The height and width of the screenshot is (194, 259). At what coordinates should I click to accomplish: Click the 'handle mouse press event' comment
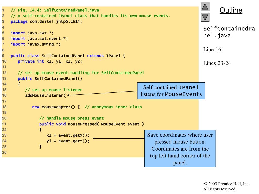coord(72,118)
